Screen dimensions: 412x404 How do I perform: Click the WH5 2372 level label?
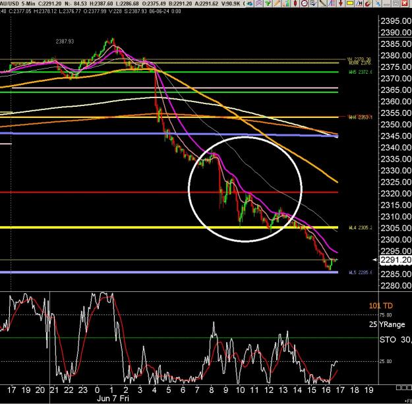(x=360, y=72)
